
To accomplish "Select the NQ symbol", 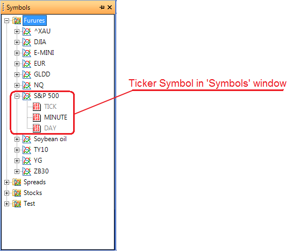I will pyautogui.click(x=39, y=85).
